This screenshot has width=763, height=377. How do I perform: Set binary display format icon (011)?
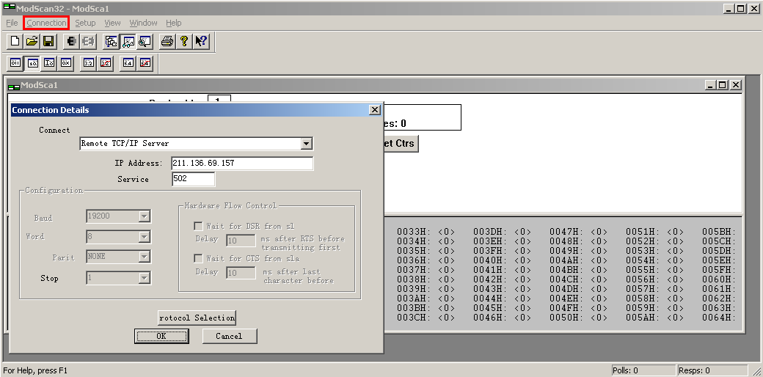pyautogui.click(x=15, y=63)
